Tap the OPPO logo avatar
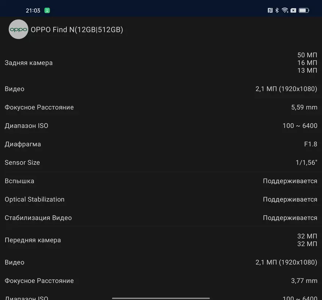 tap(18, 30)
